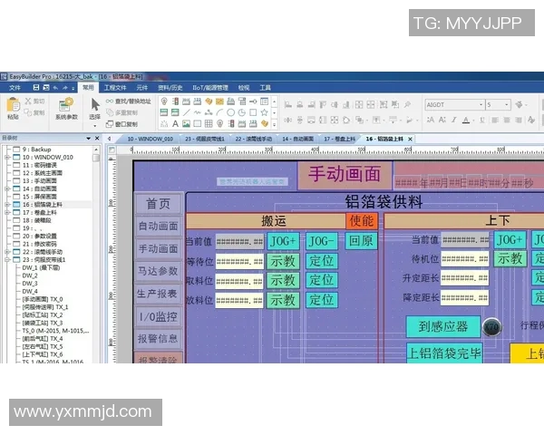Click the I/O监控 button on canvas

158,316
